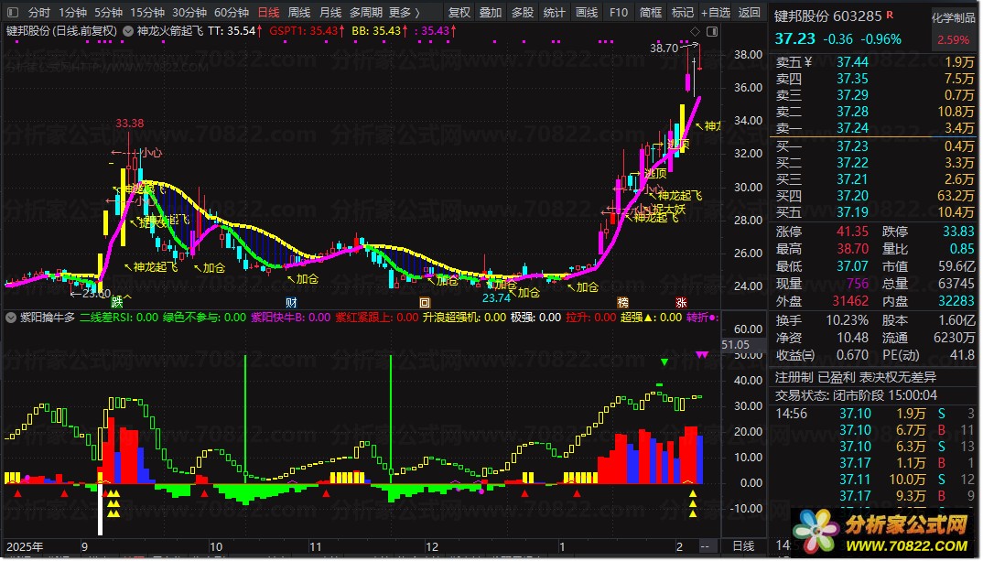This screenshot has width=983, height=561.
Task: Click the diamond marker icon above chart
Action: tap(696, 31)
